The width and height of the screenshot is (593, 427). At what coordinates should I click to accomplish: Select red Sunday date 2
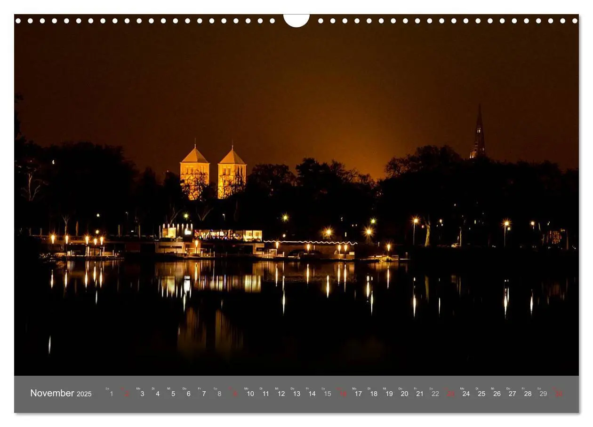coord(127,394)
